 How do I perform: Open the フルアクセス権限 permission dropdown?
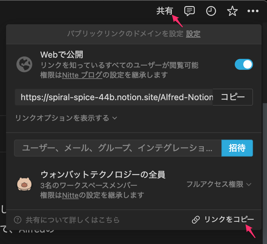[x=219, y=184]
